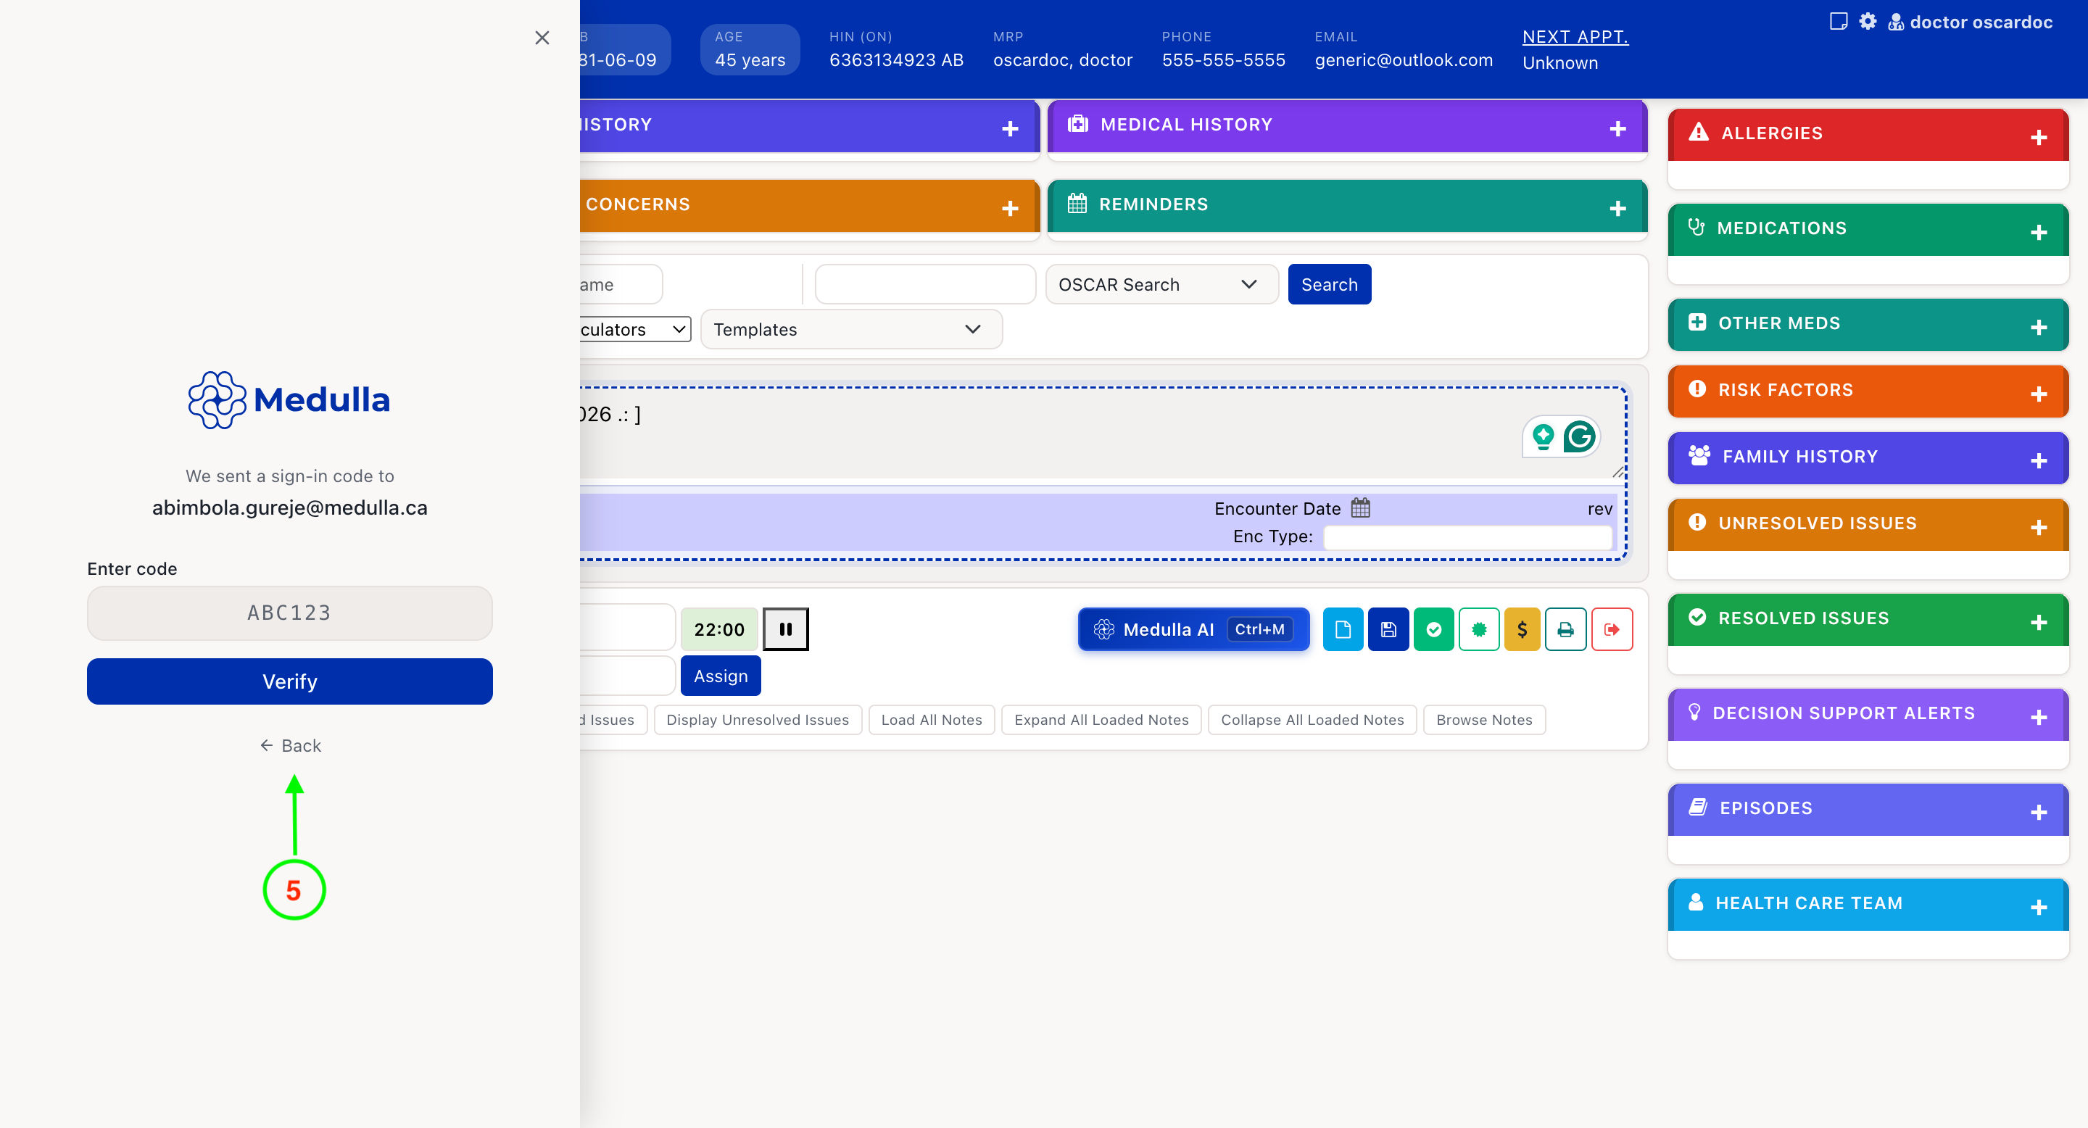Viewport: 2088px width, 1128px height.
Task: Click Collapse All Loaded Notes
Action: [x=1312, y=720]
